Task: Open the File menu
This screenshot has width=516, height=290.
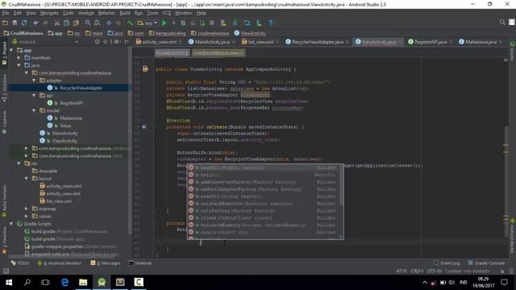Action: (6, 13)
